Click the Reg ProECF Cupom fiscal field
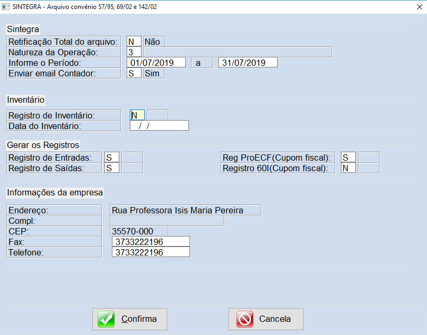The width and height of the screenshot is (427, 335). pyautogui.click(x=348, y=157)
